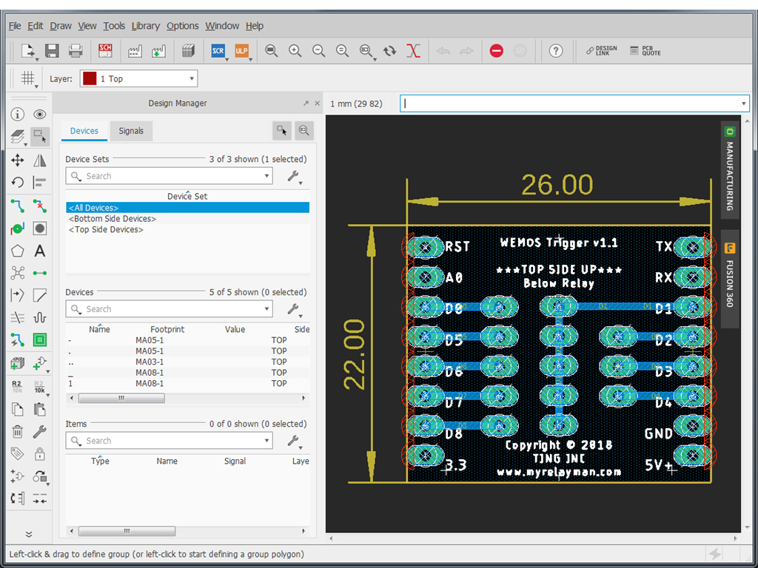
Task: Sort devices by Footprint column header
Action: 167,329
